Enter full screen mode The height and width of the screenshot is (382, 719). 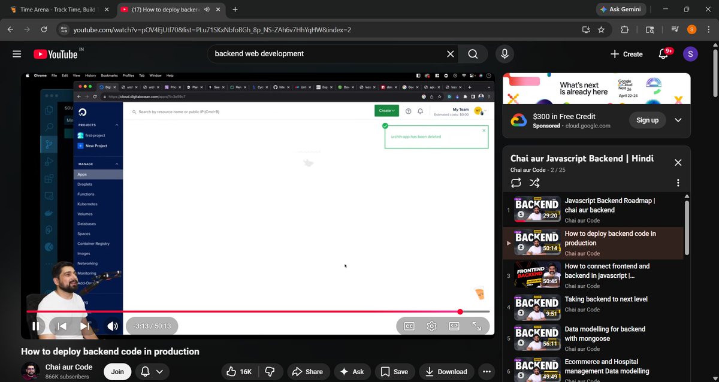tap(477, 326)
